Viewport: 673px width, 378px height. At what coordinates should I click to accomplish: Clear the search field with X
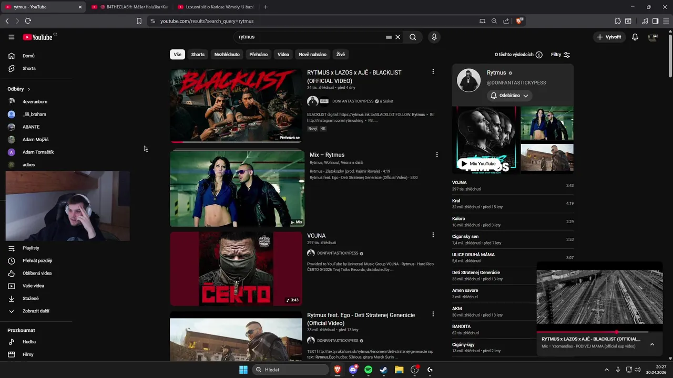[x=398, y=37]
